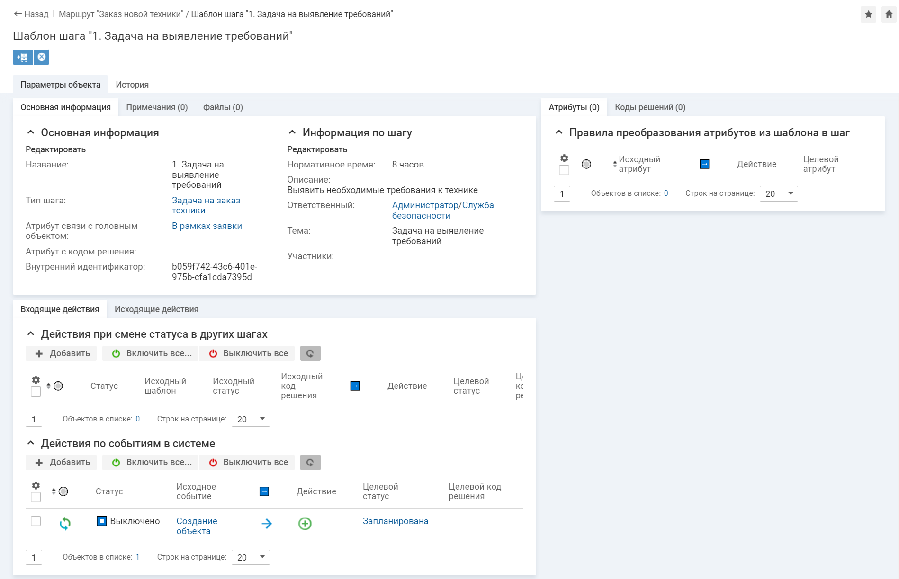
Task: Switch to the История tab
Action: point(132,85)
